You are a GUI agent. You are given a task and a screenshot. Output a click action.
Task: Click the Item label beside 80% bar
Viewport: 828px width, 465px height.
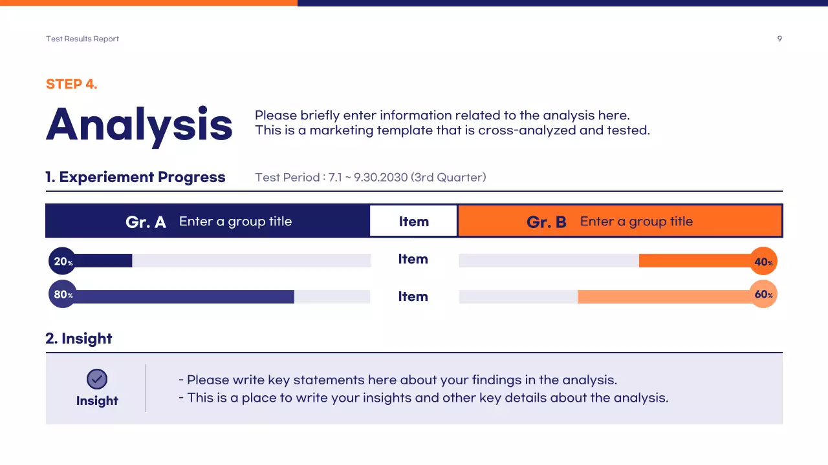413,296
